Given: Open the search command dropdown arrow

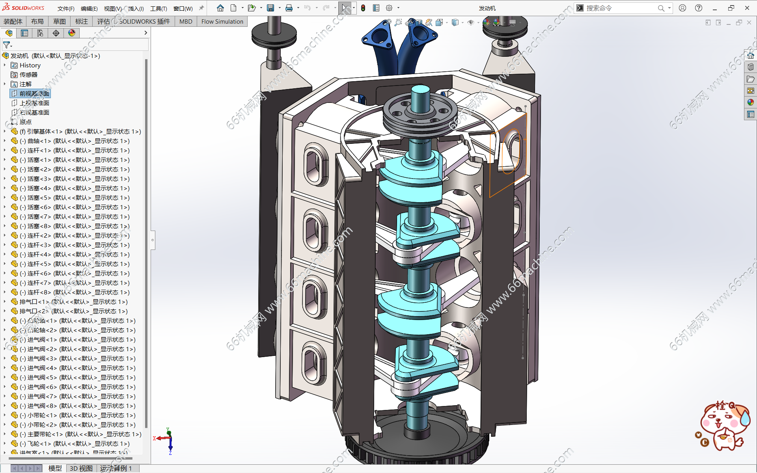Looking at the screenshot, I should click(669, 8).
